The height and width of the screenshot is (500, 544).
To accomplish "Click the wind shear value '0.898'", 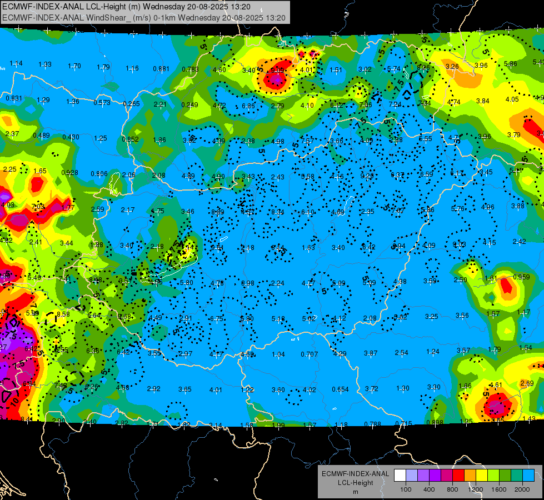I will [435, 422].
